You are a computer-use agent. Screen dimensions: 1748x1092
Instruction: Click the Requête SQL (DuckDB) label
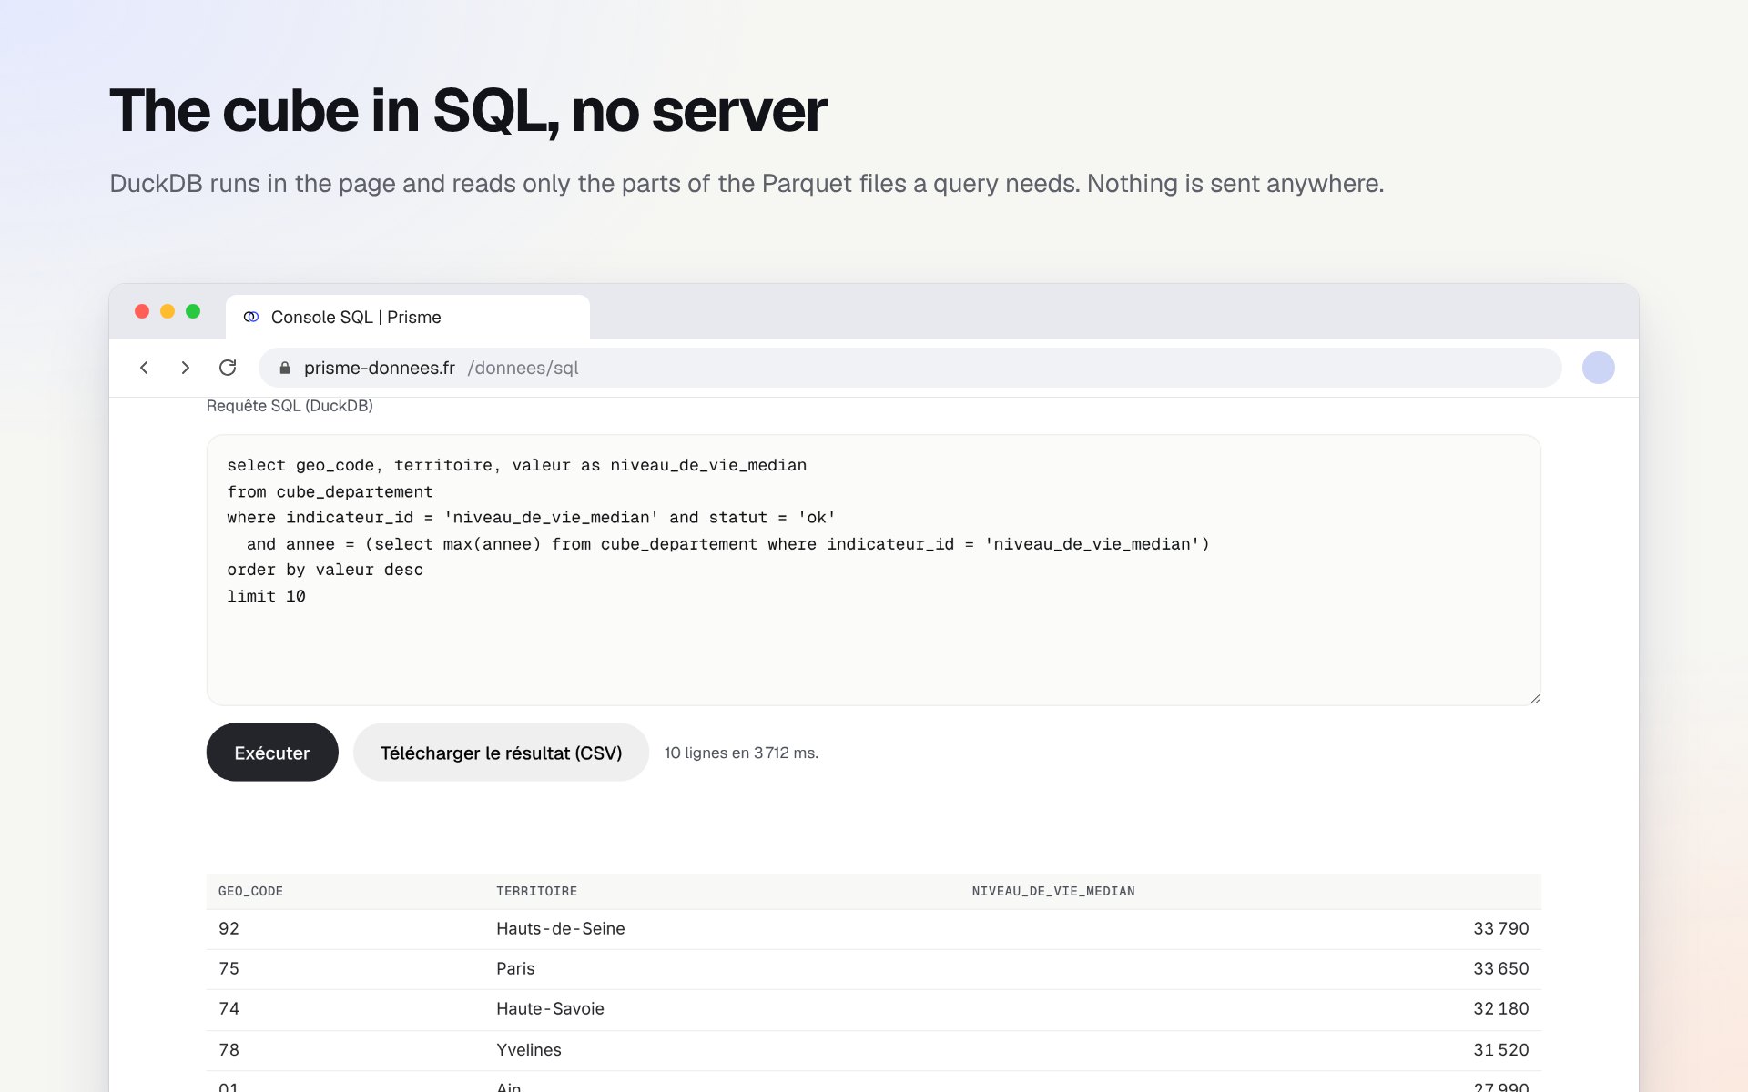(x=290, y=406)
